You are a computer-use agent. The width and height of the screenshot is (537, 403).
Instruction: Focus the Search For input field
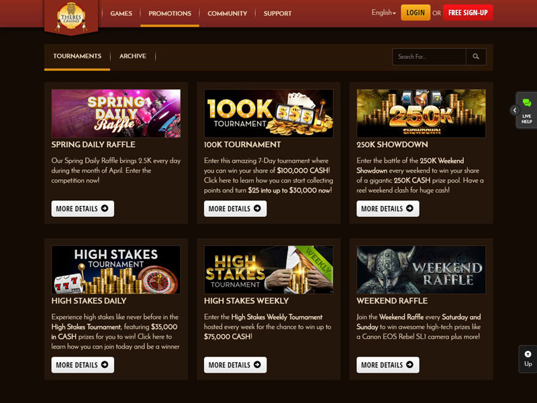(430, 56)
